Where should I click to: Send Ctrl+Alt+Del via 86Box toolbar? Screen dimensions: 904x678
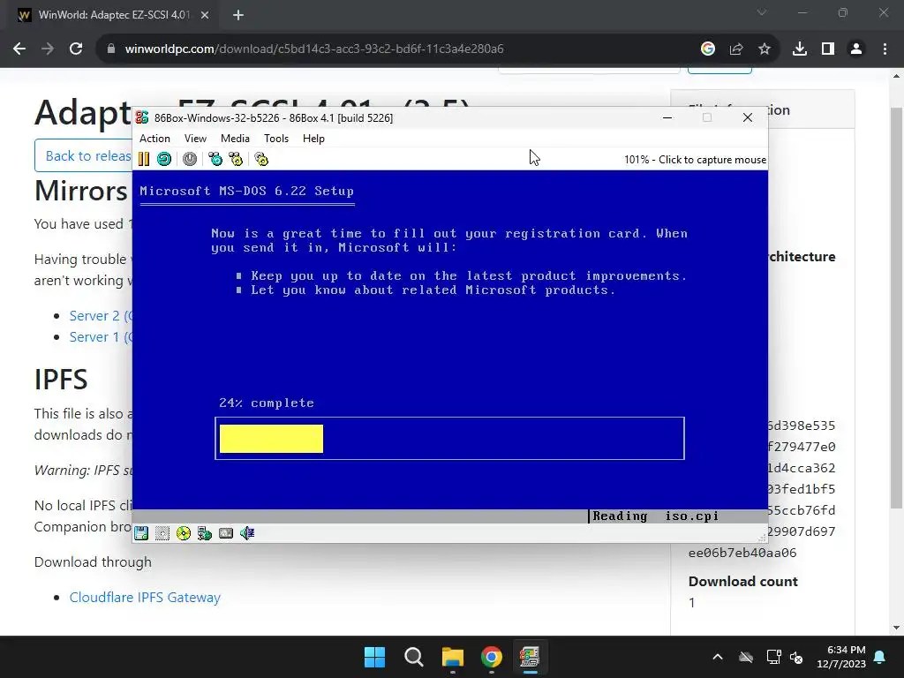point(215,159)
